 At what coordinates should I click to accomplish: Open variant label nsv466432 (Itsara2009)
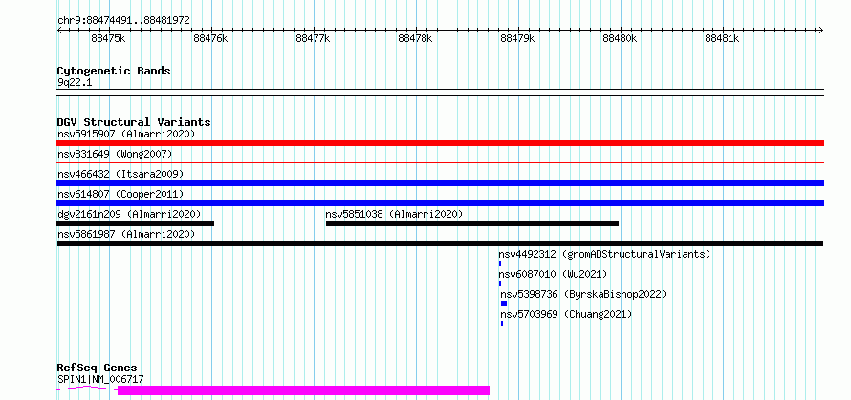(x=120, y=174)
